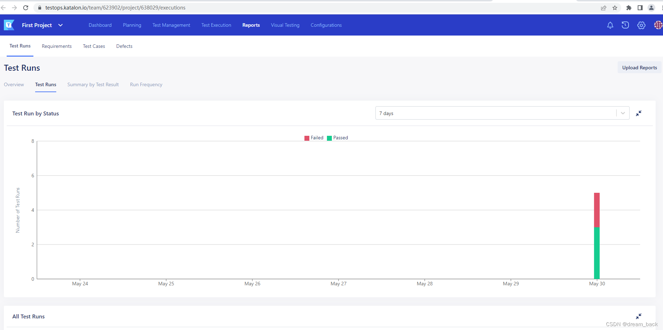663x330 pixels.
Task: Reload the page with browser refresh icon
Action: coord(26,8)
